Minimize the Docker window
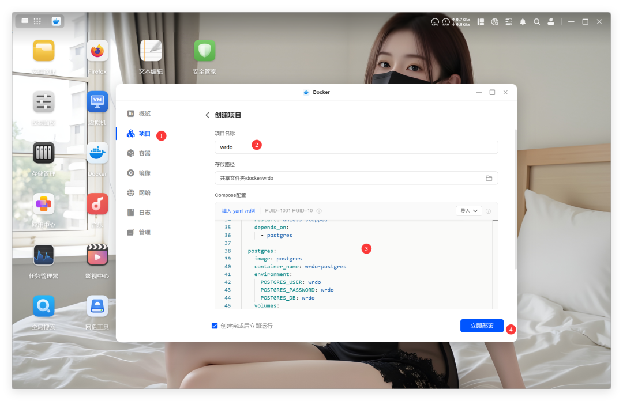The height and width of the screenshot is (401, 623). click(479, 92)
